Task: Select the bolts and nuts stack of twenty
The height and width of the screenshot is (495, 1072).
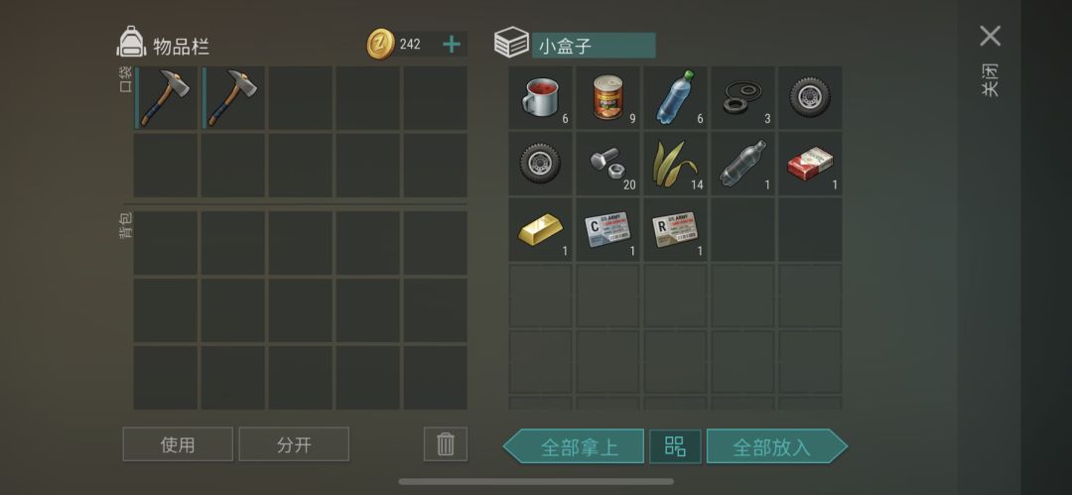Action: (607, 164)
